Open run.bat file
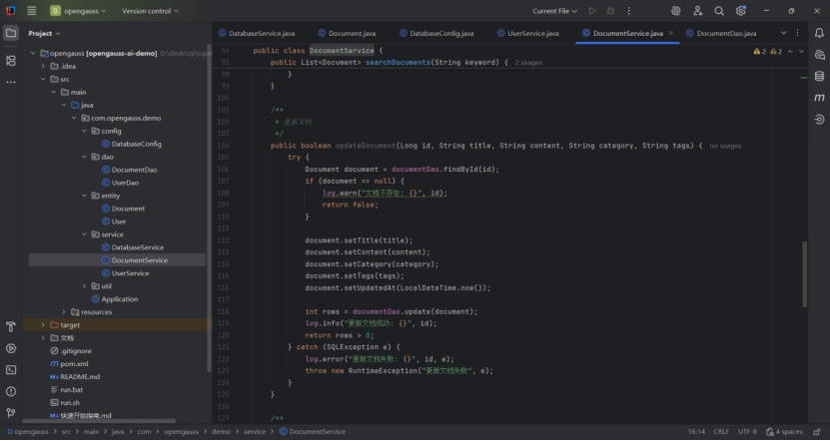 (66, 390)
